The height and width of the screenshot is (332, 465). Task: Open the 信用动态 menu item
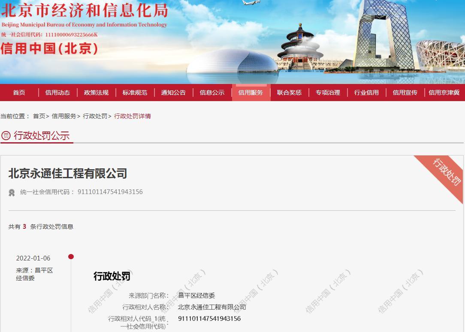[x=57, y=93]
